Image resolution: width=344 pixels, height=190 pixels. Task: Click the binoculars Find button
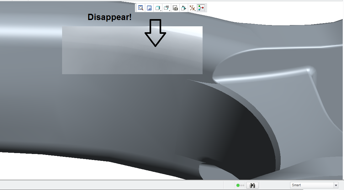pos(252,185)
